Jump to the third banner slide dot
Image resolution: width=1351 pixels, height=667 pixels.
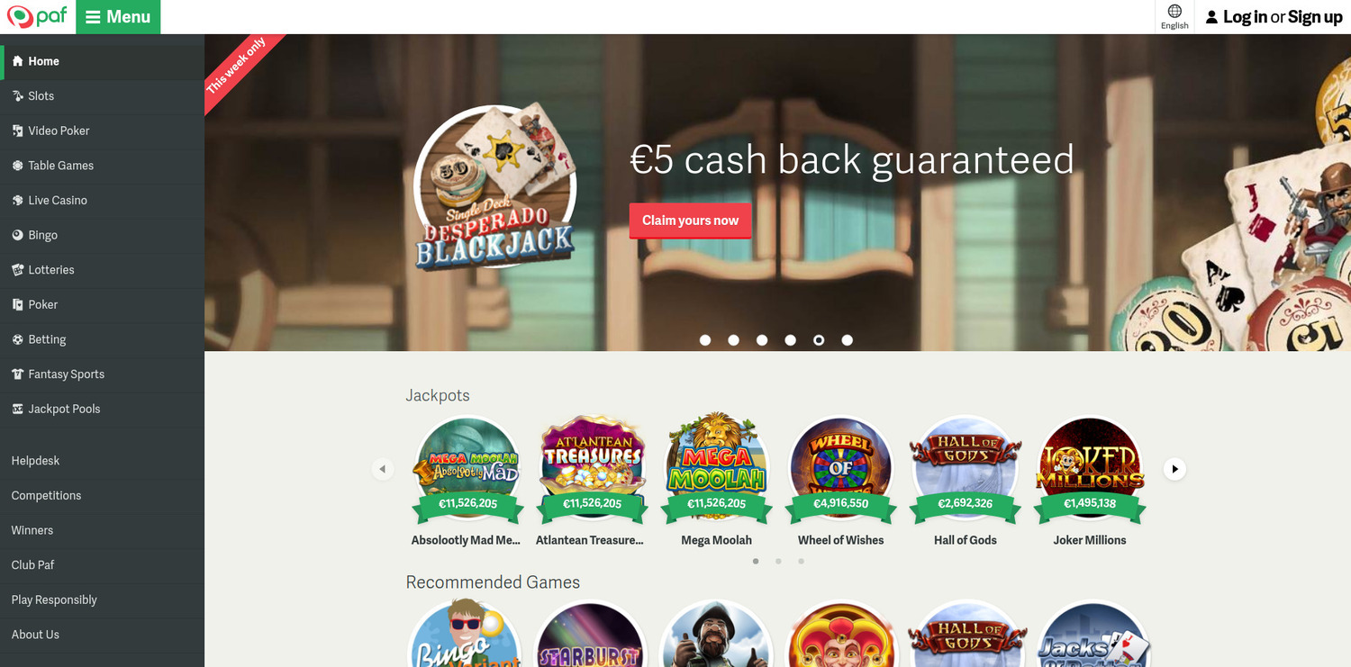[762, 340]
